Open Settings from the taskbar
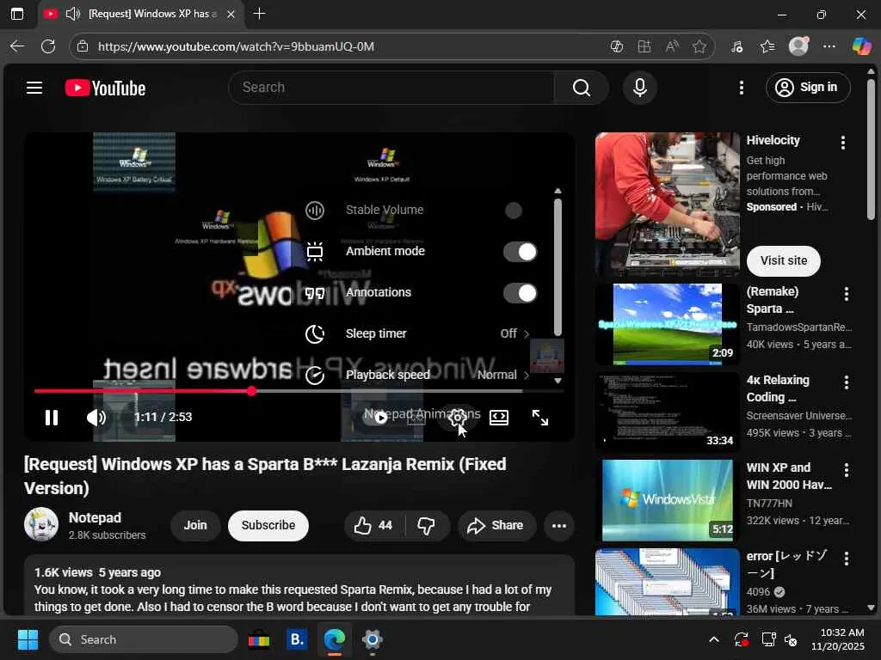Image resolution: width=881 pixels, height=660 pixels. pos(372,639)
